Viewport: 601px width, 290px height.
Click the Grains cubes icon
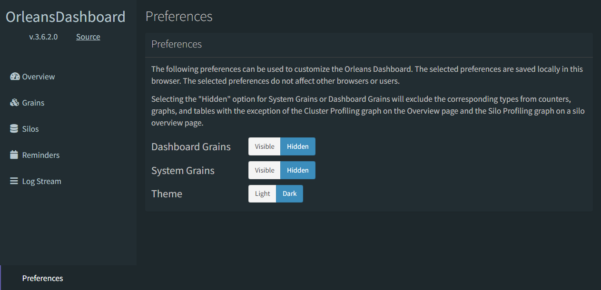(x=15, y=103)
